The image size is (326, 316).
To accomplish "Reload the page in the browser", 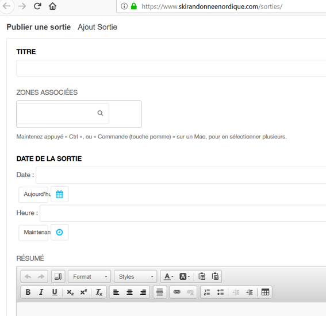I will 37,6.
